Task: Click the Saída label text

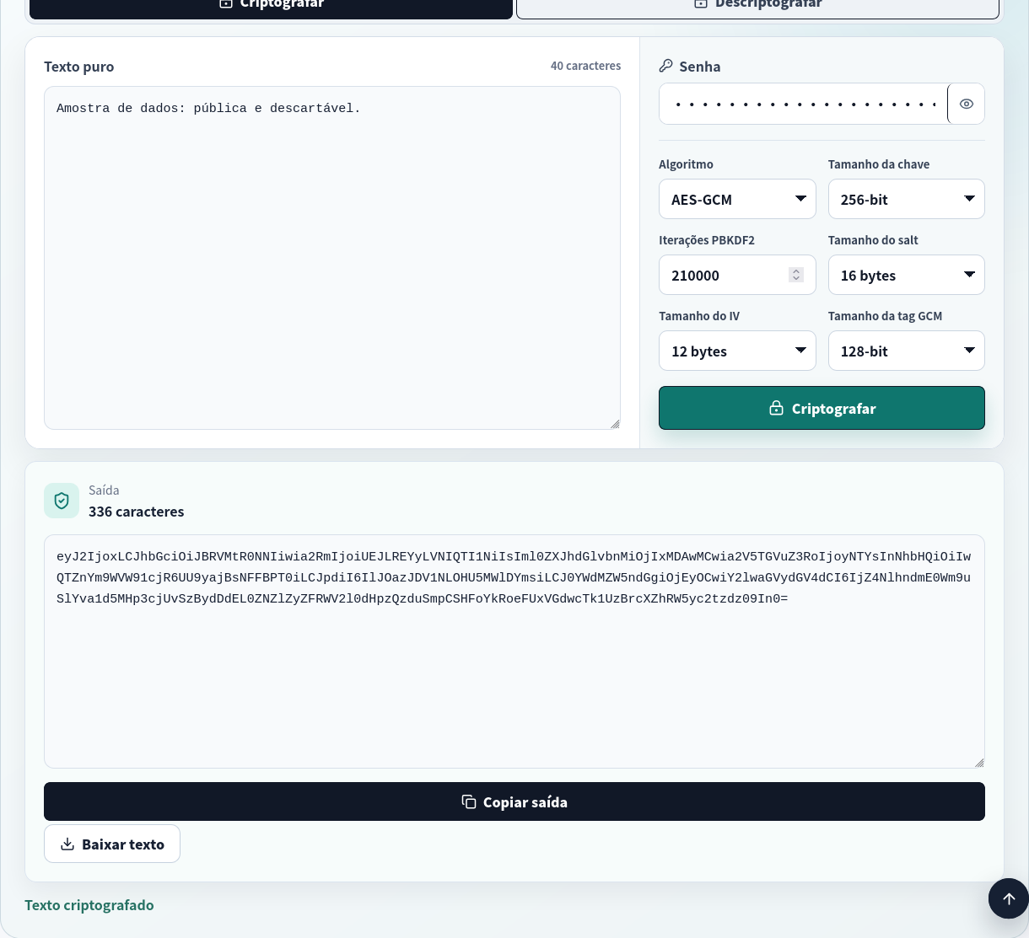Action: click(104, 490)
